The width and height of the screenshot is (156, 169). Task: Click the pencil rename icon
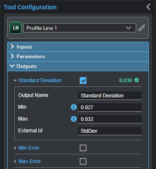pyautogui.click(x=142, y=28)
